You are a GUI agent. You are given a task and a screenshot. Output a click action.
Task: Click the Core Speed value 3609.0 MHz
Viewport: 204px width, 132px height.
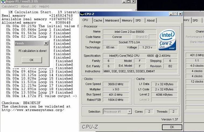tap(116, 84)
